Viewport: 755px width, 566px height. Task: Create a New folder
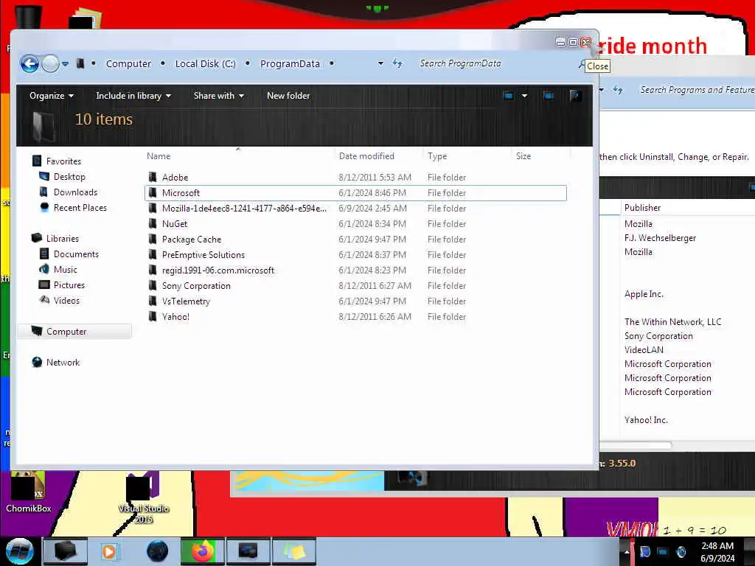288,96
